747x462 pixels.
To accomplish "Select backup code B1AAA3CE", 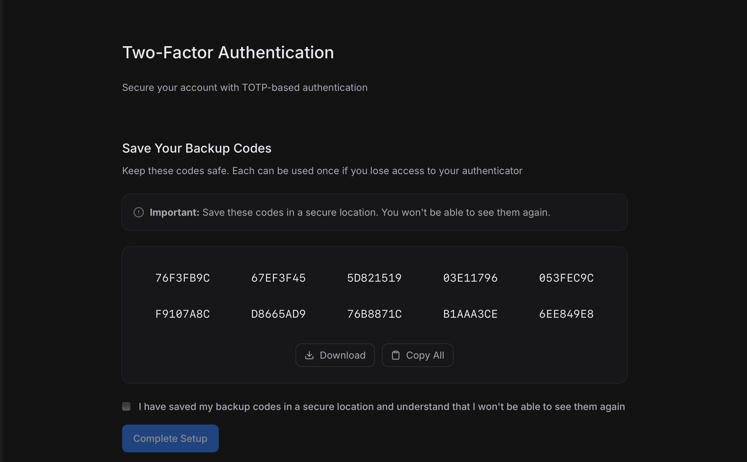I will [x=470, y=314].
